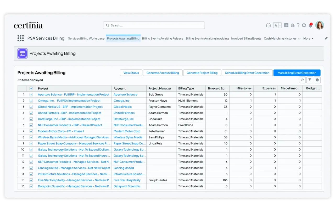Click the Projects Awaiting Billing card icon
335x212 pixels.
click(23, 53)
